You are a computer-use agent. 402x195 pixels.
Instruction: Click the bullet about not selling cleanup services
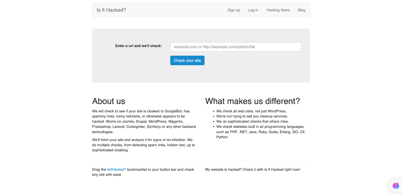[x=252, y=116]
